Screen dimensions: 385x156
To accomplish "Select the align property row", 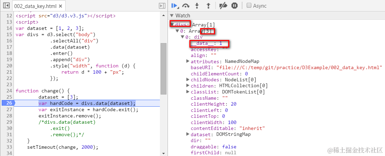I will pyautogui.click(x=203, y=55).
